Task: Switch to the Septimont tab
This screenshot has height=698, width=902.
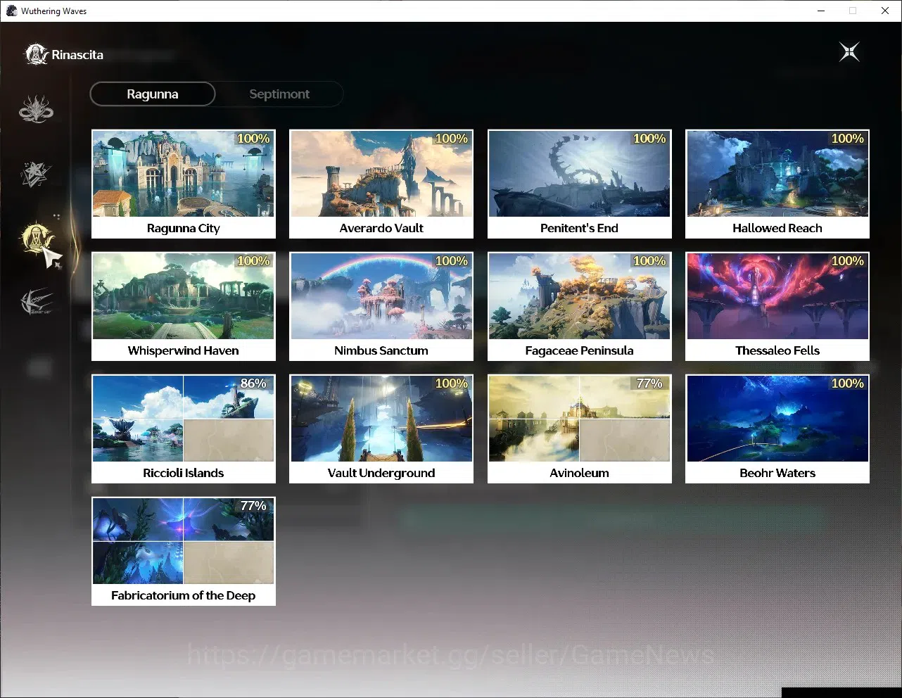Action: tap(279, 94)
